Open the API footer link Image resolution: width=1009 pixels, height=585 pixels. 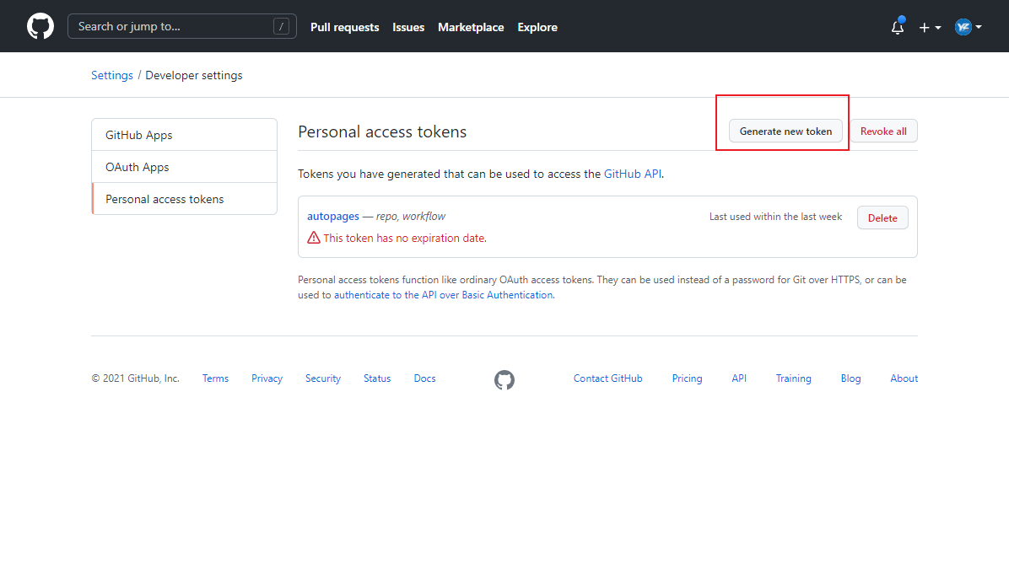(739, 378)
